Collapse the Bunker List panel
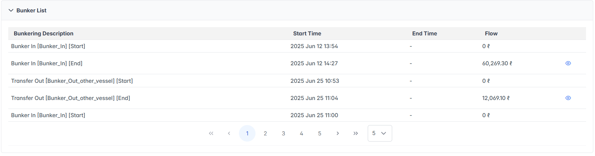The width and height of the screenshot is (595, 156). (11, 10)
